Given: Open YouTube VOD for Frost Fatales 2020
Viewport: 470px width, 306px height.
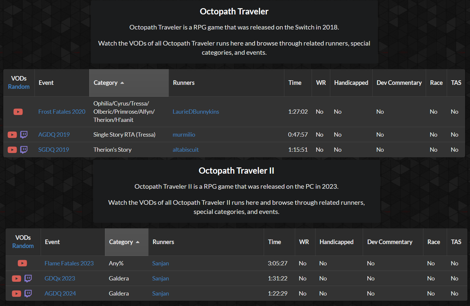Looking at the screenshot, I should pyautogui.click(x=18, y=112).
